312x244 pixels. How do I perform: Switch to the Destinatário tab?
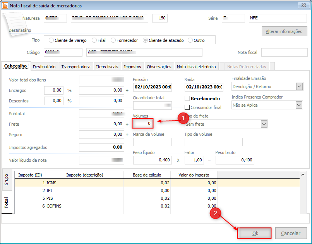click(x=45, y=67)
